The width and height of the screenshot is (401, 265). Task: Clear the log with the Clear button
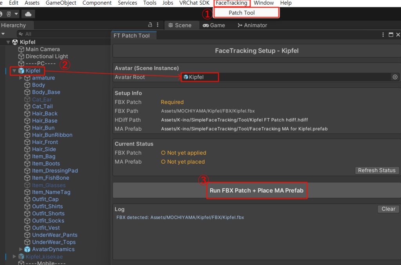(x=388, y=209)
